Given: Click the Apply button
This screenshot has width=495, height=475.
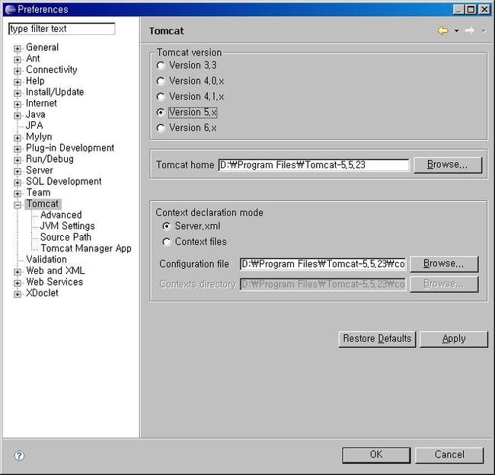Looking at the screenshot, I should point(454,339).
